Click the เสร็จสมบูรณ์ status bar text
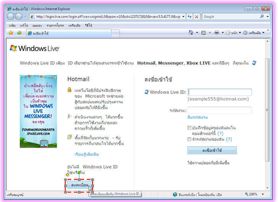Image resolution: width=278 pixels, height=202 pixels. coord(15,195)
